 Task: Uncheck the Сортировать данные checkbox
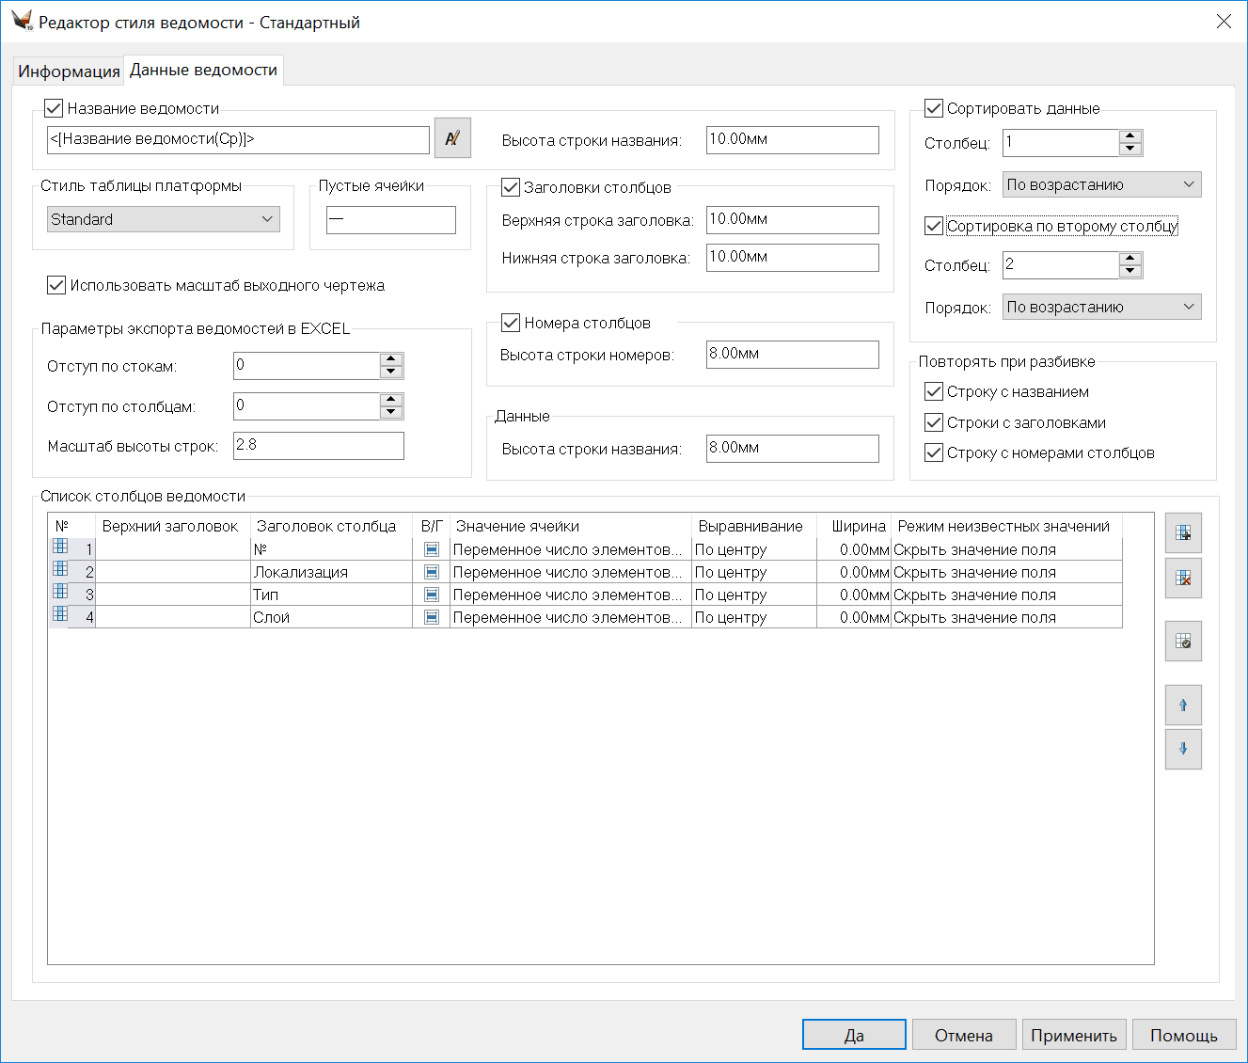pos(934,108)
